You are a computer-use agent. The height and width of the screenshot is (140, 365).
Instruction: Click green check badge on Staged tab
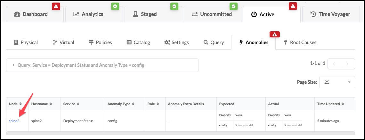pos(174,6)
